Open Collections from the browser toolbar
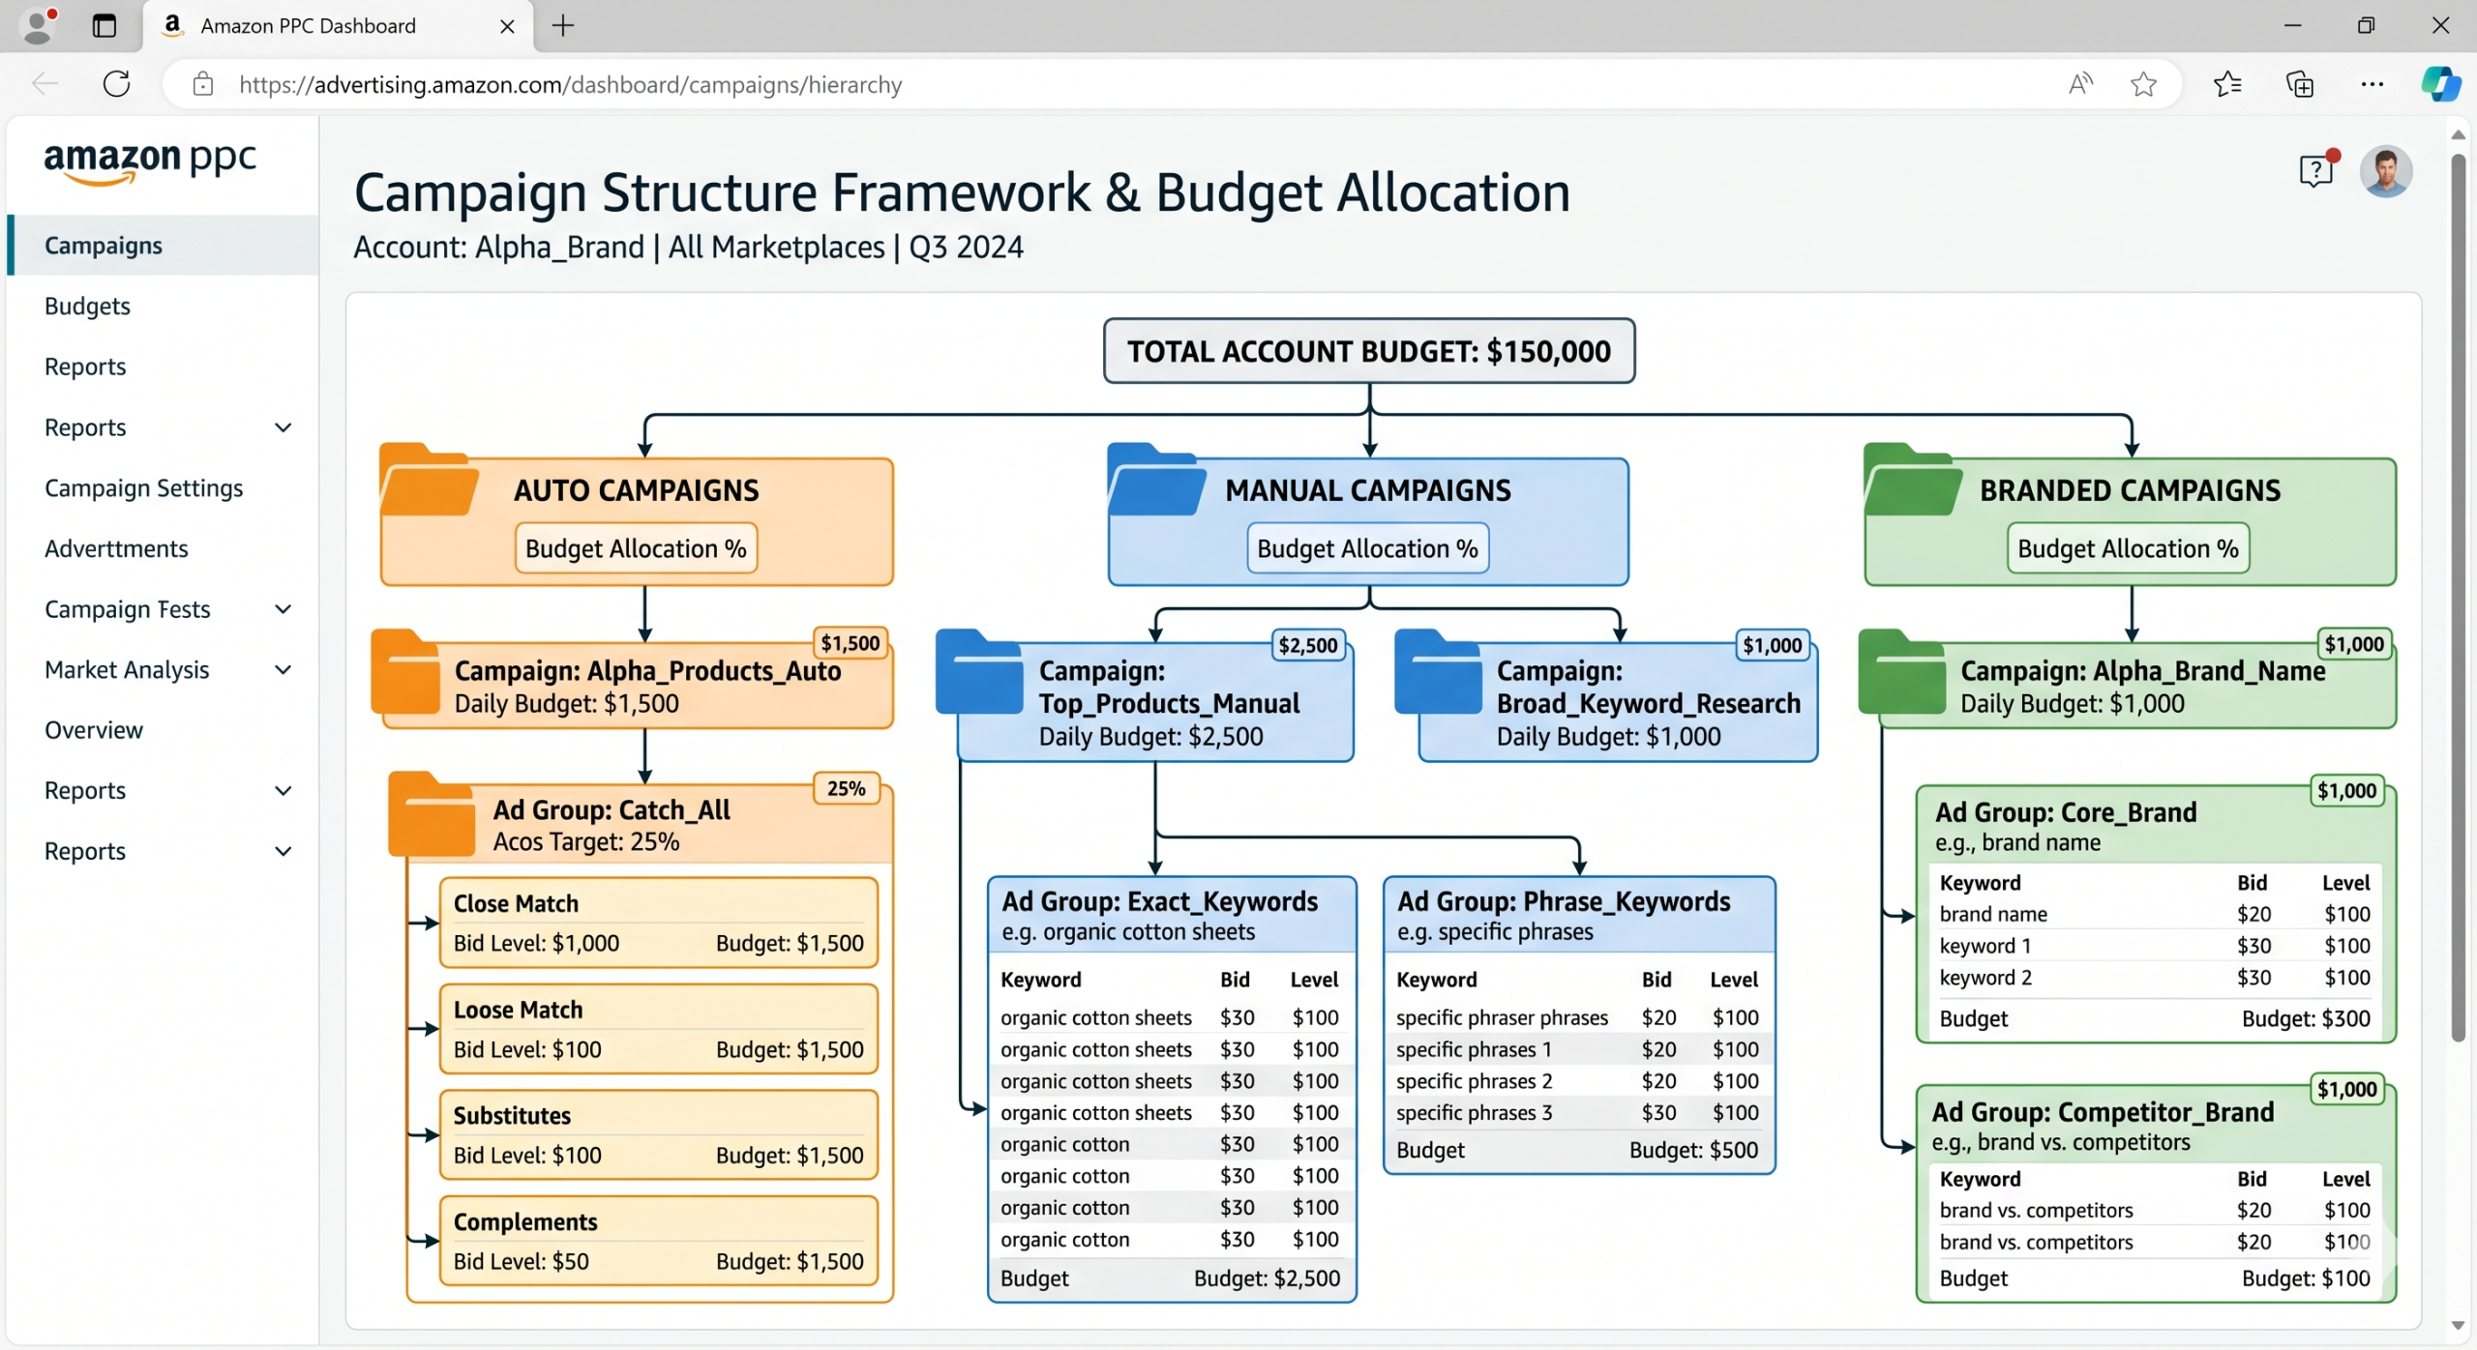The height and width of the screenshot is (1350, 2477). (2300, 84)
